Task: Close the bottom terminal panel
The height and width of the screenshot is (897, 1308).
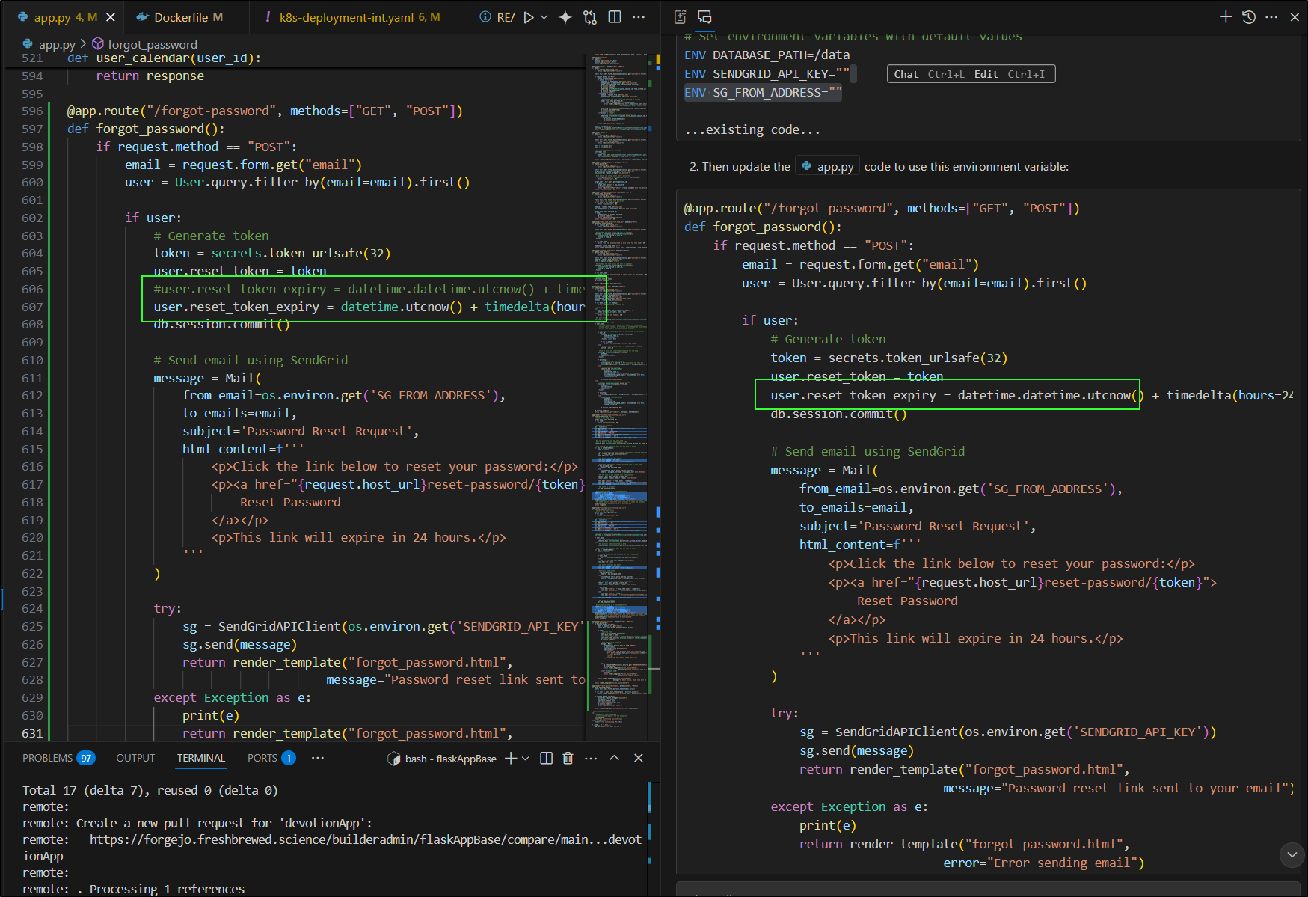Action: pos(639,758)
